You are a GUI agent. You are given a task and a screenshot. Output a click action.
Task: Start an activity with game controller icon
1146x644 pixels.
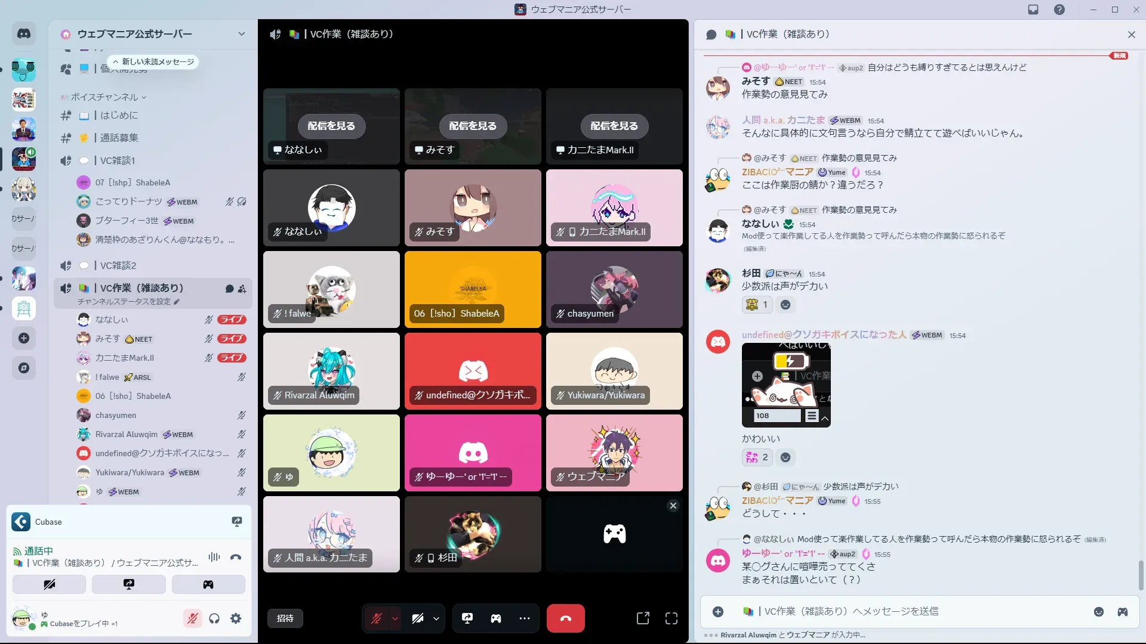tap(495, 618)
